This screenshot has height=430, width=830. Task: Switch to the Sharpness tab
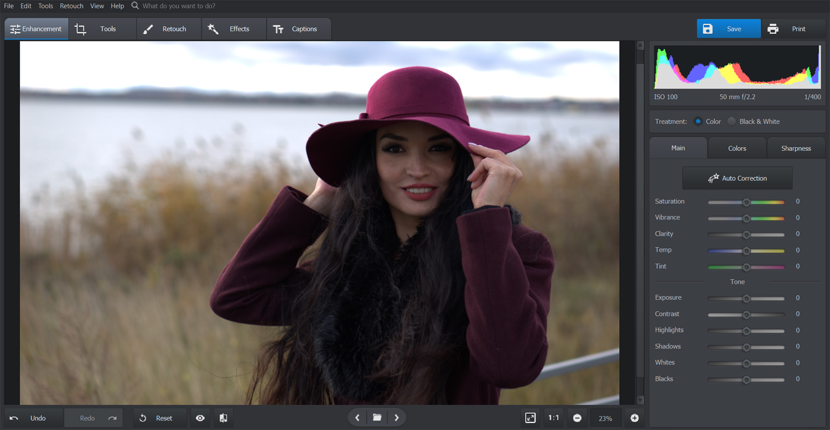pos(796,148)
